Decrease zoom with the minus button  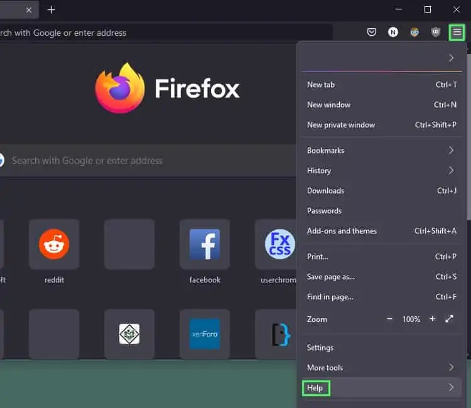389,319
